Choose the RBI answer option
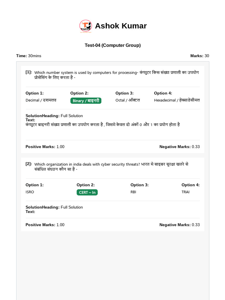 [133, 192]
